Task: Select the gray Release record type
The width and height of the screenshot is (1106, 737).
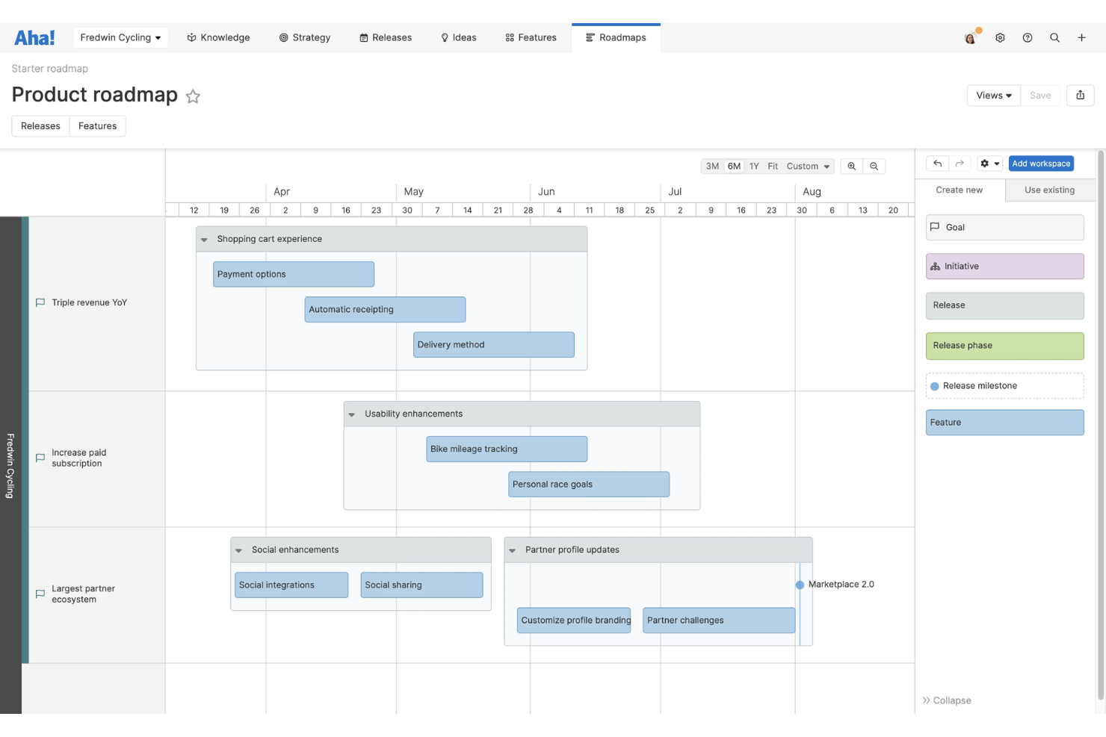Action: 1004,305
